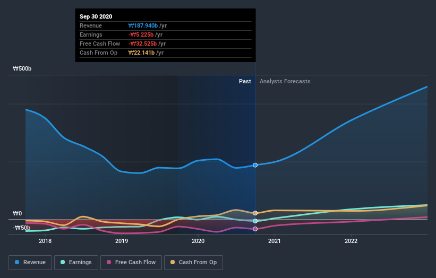This screenshot has height=278, width=436.
Task: Click the pink Free Cash Flow data point
Action: click(255, 229)
